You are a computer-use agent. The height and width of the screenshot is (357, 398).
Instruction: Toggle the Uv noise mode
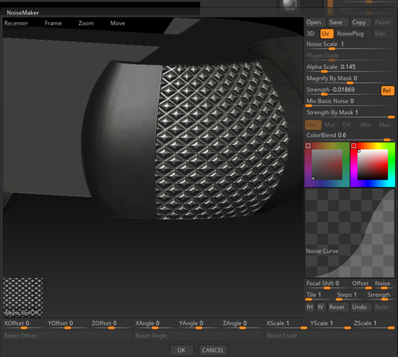(325, 34)
